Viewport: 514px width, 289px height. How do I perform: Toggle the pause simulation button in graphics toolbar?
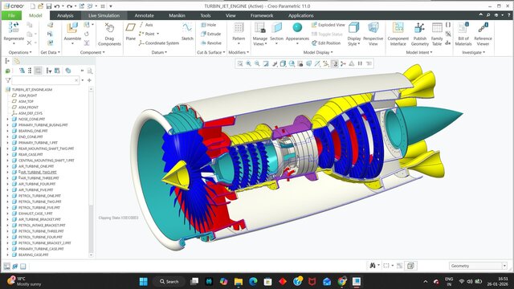point(360,63)
